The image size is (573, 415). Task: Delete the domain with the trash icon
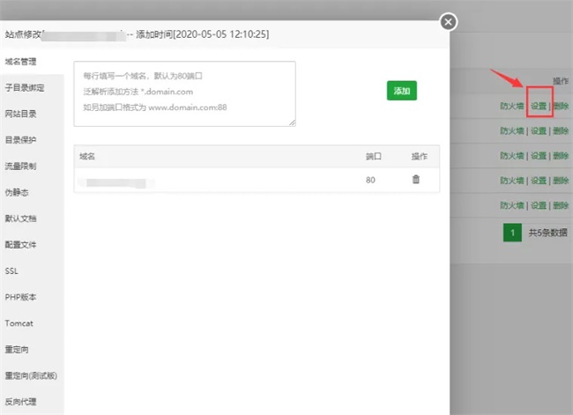click(416, 180)
